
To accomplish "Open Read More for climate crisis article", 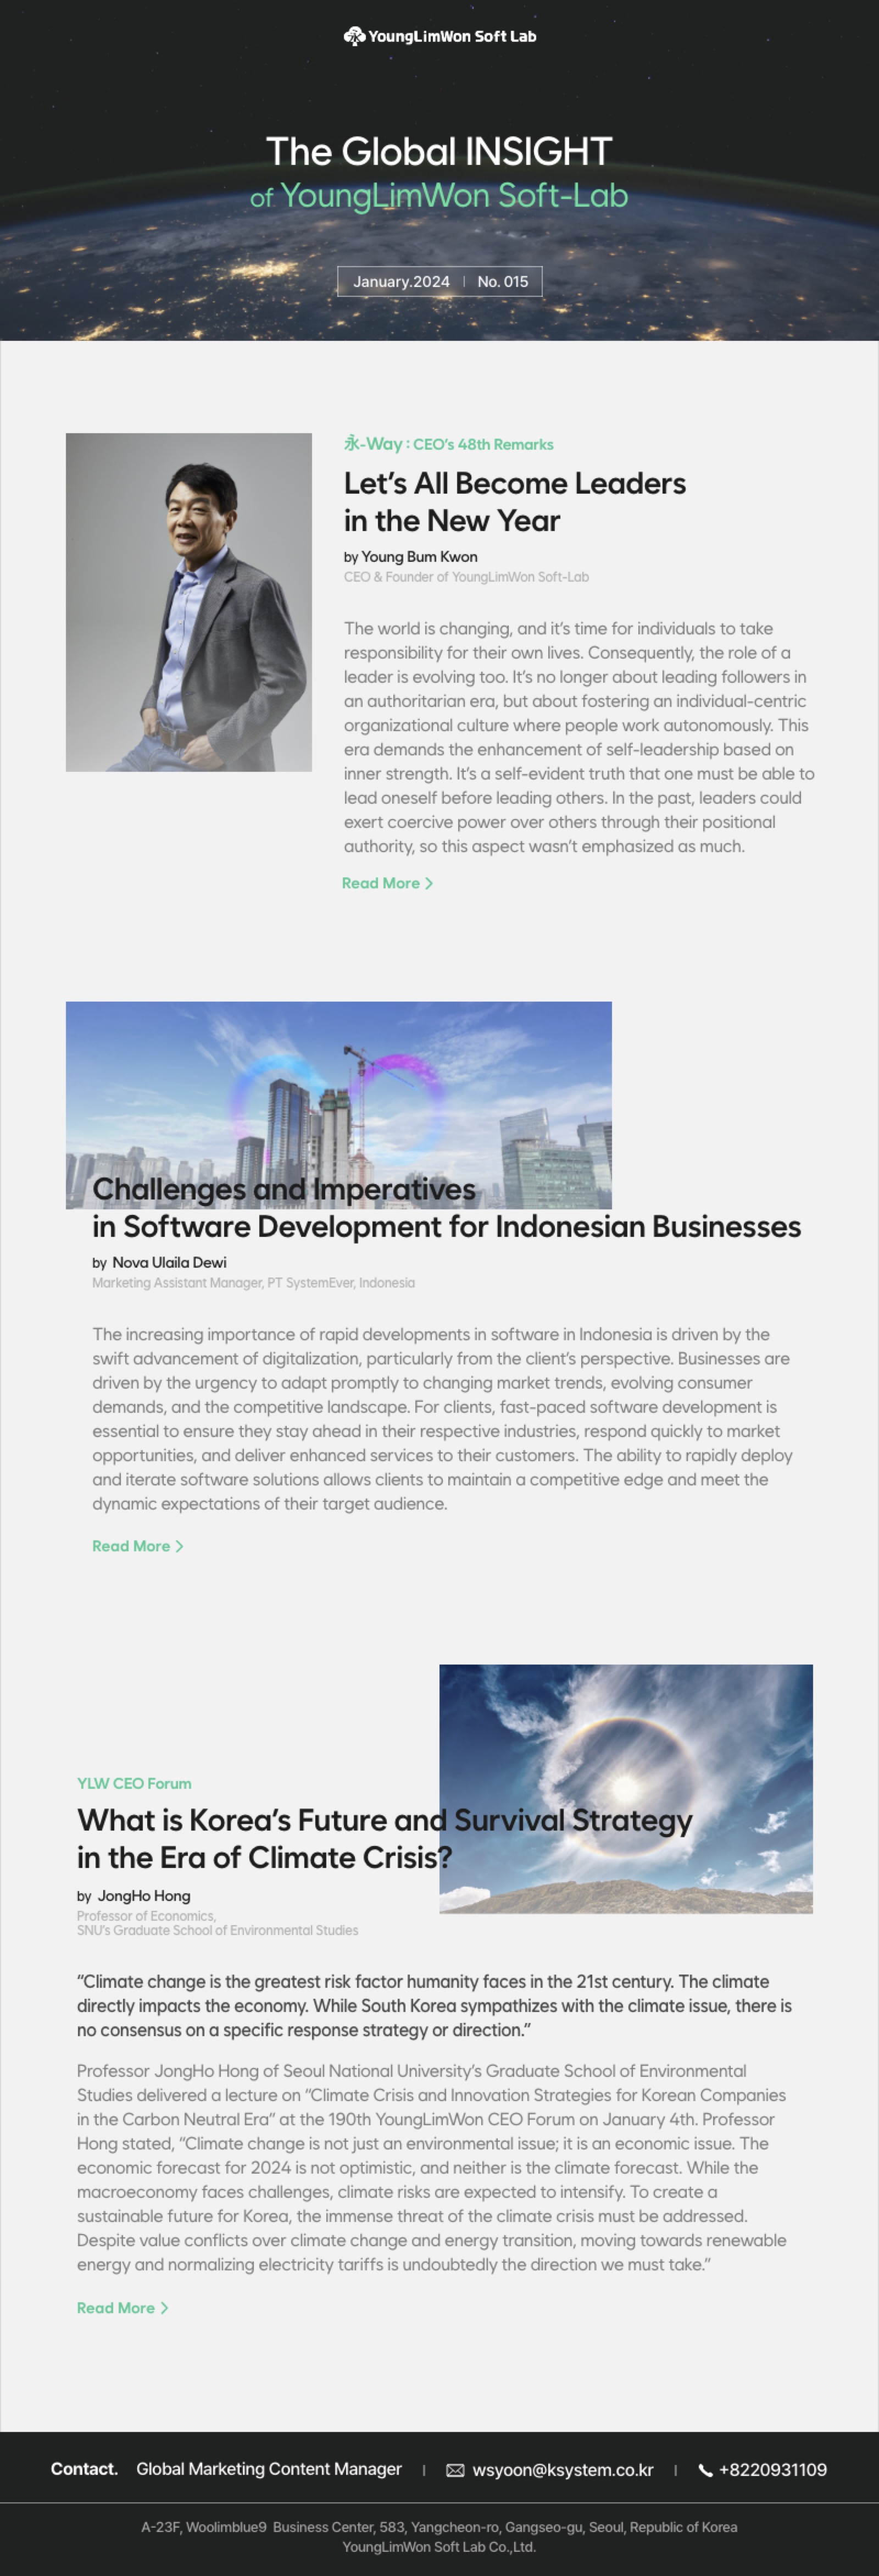I will coord(116,2307).
